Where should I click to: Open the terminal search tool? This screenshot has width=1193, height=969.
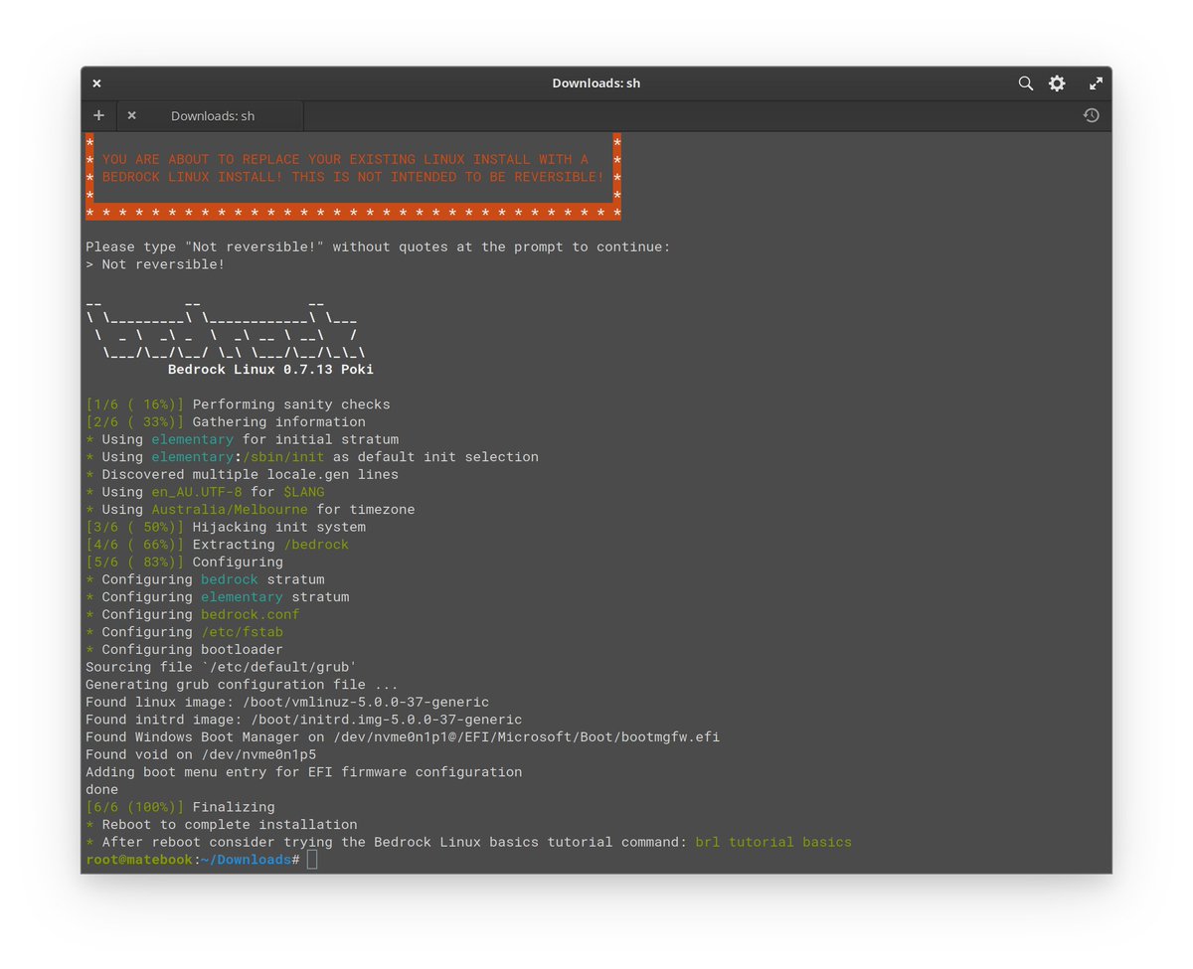point(1025,83)
